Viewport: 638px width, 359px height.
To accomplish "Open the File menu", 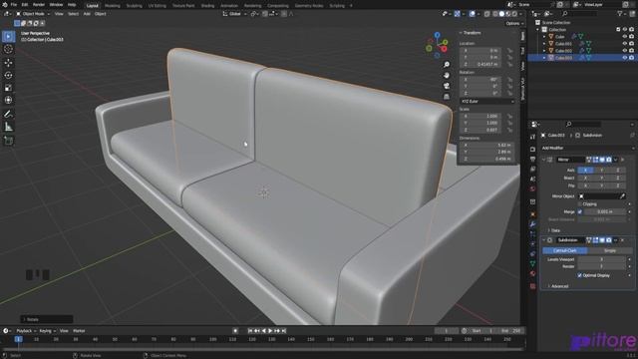I will pyautogui.click(x=14, y=4).
